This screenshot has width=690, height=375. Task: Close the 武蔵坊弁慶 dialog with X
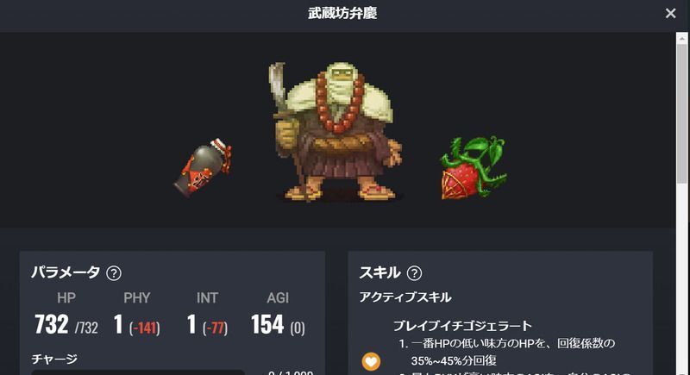670,14
